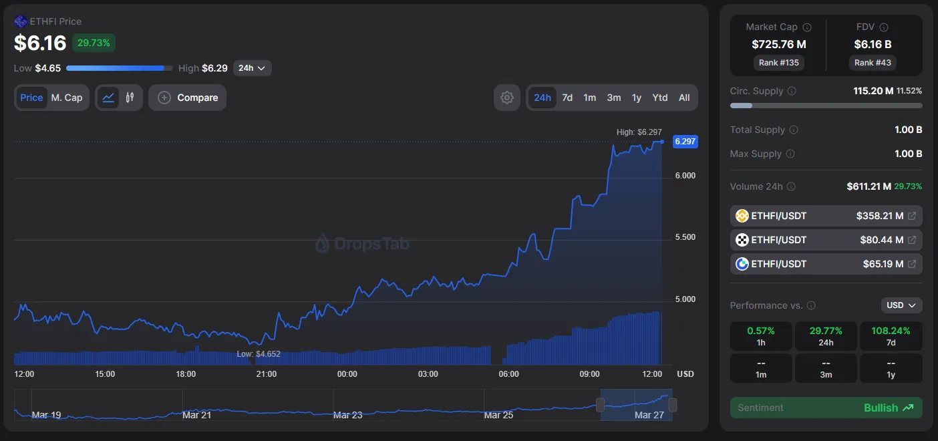938x441 pixels.
Task: Select Price chart mode
Action: (x=31, y=98)
